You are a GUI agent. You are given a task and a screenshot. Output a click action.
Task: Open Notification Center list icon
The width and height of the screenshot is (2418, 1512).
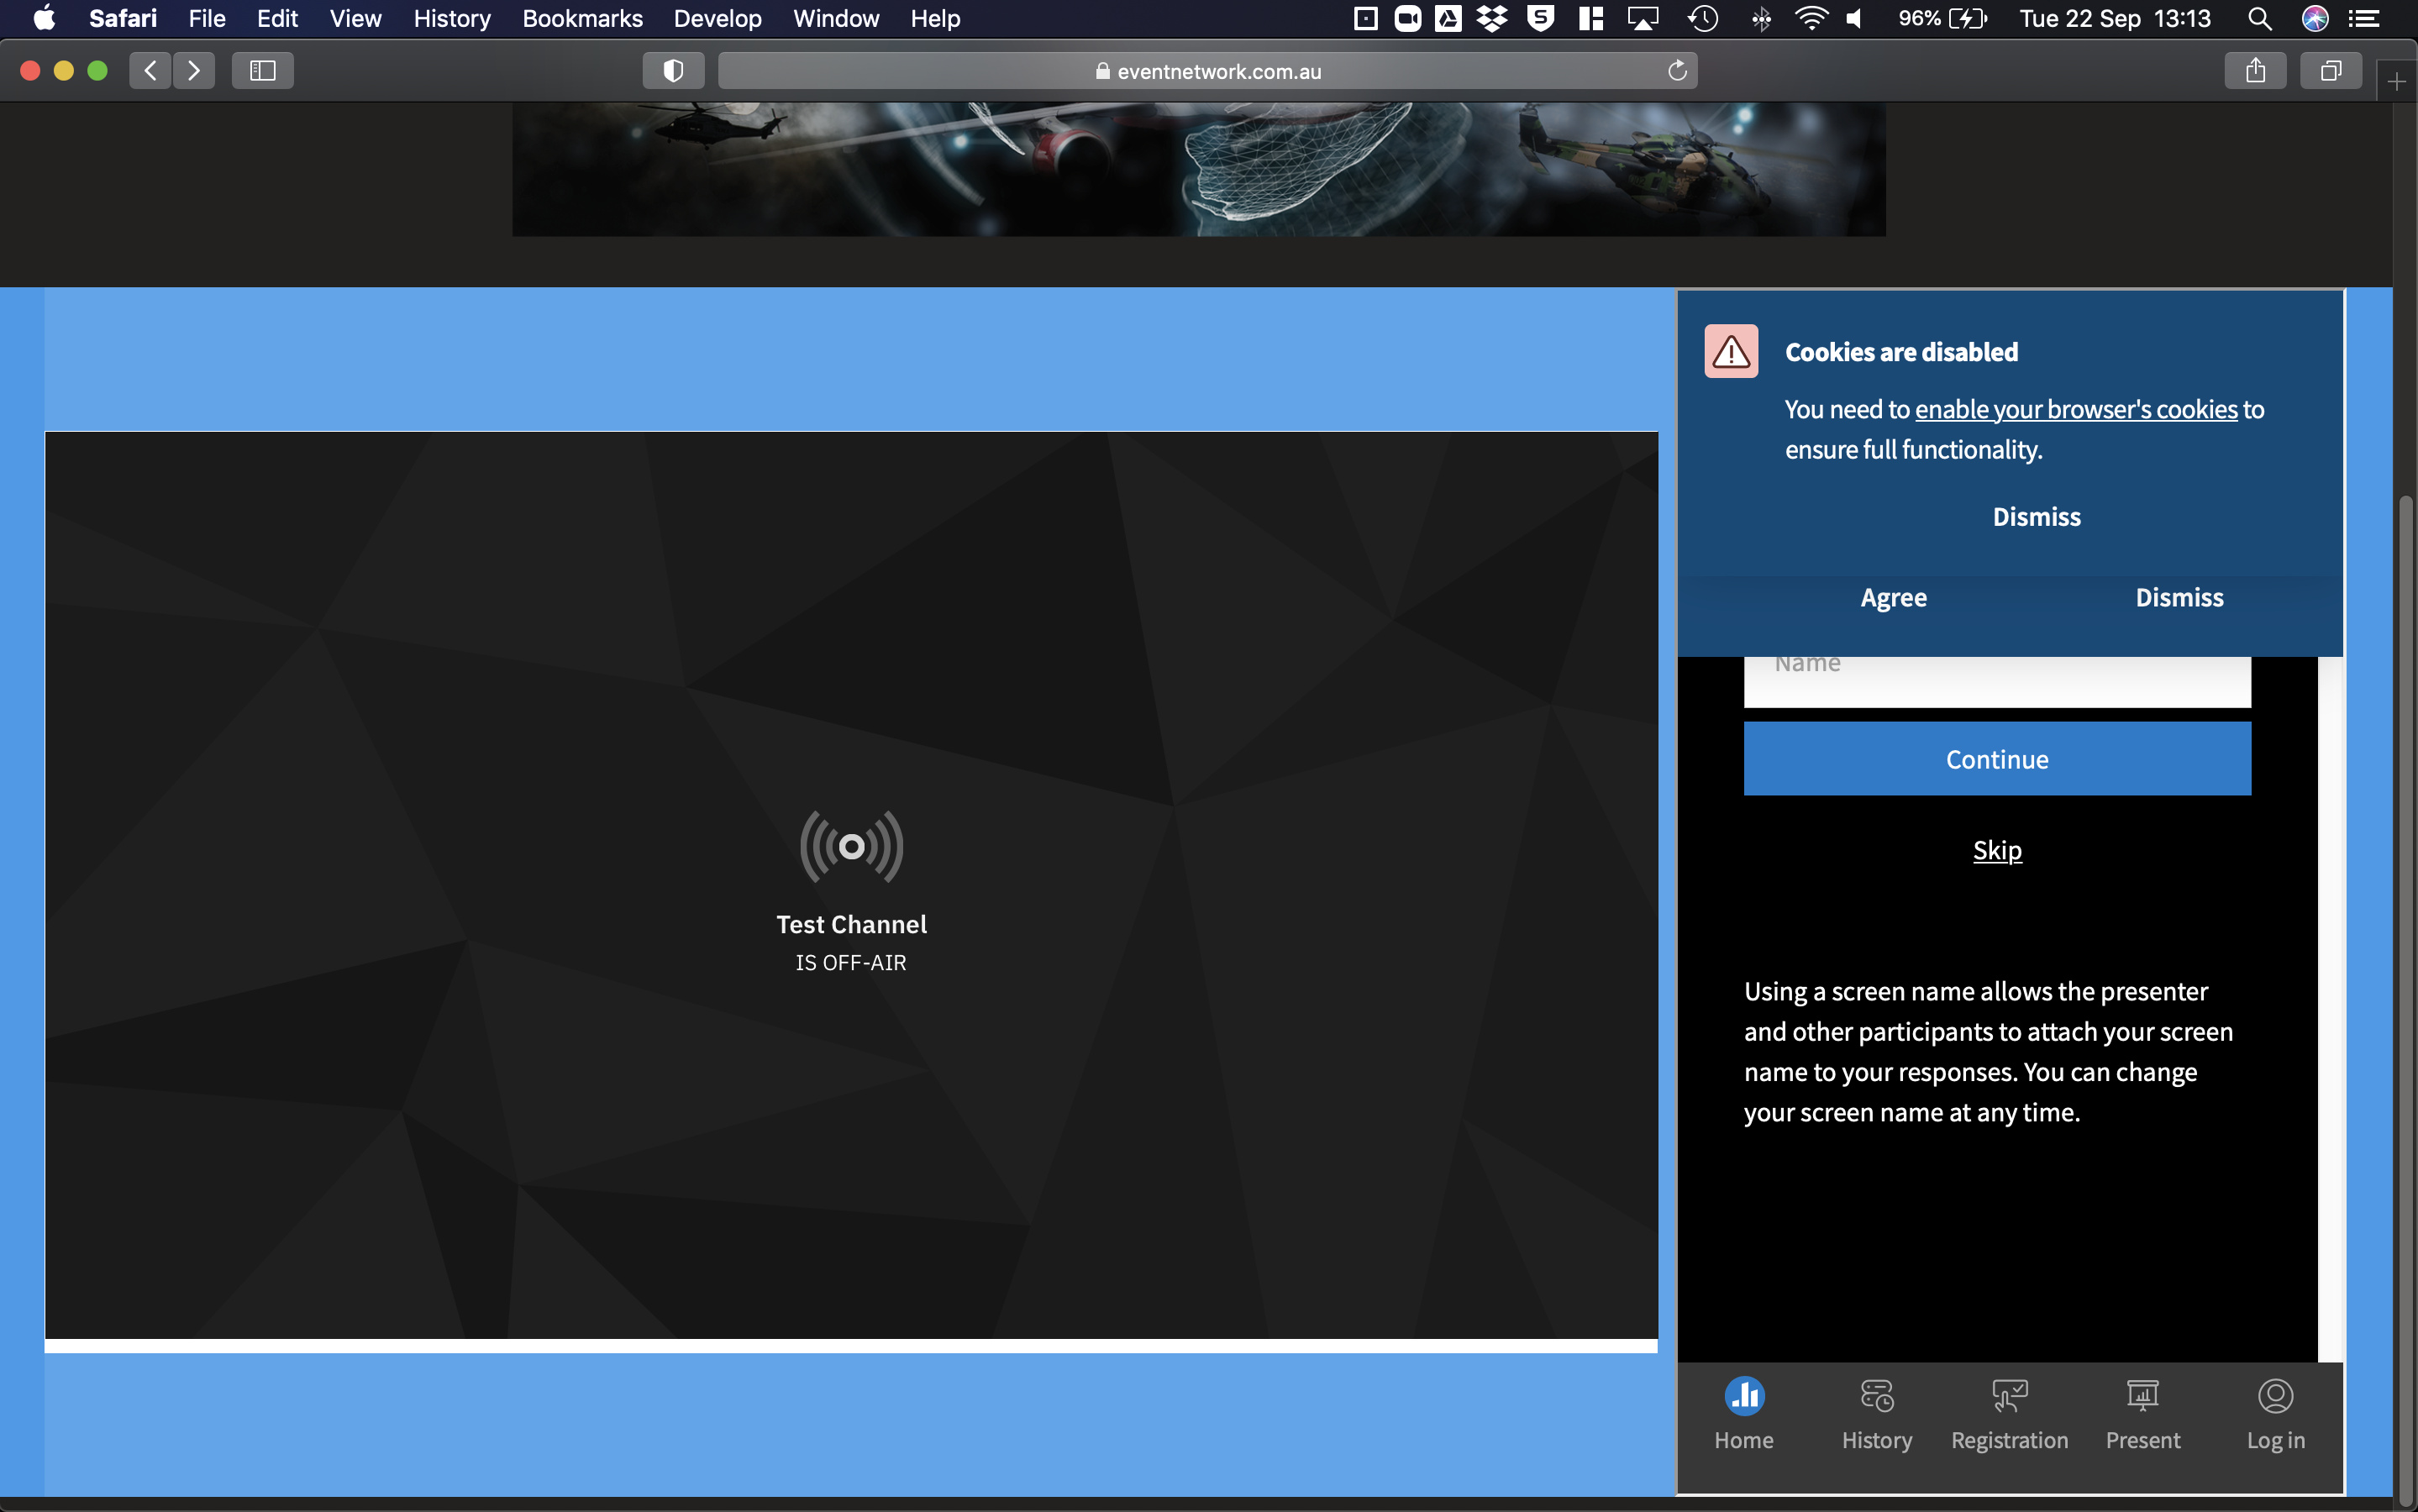pos(2364,18)
